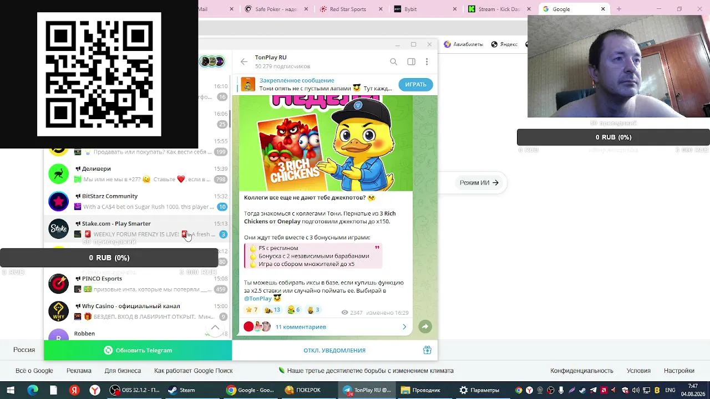
Task: Click the reaction showing 3 under the post
Action: point(313,310)
